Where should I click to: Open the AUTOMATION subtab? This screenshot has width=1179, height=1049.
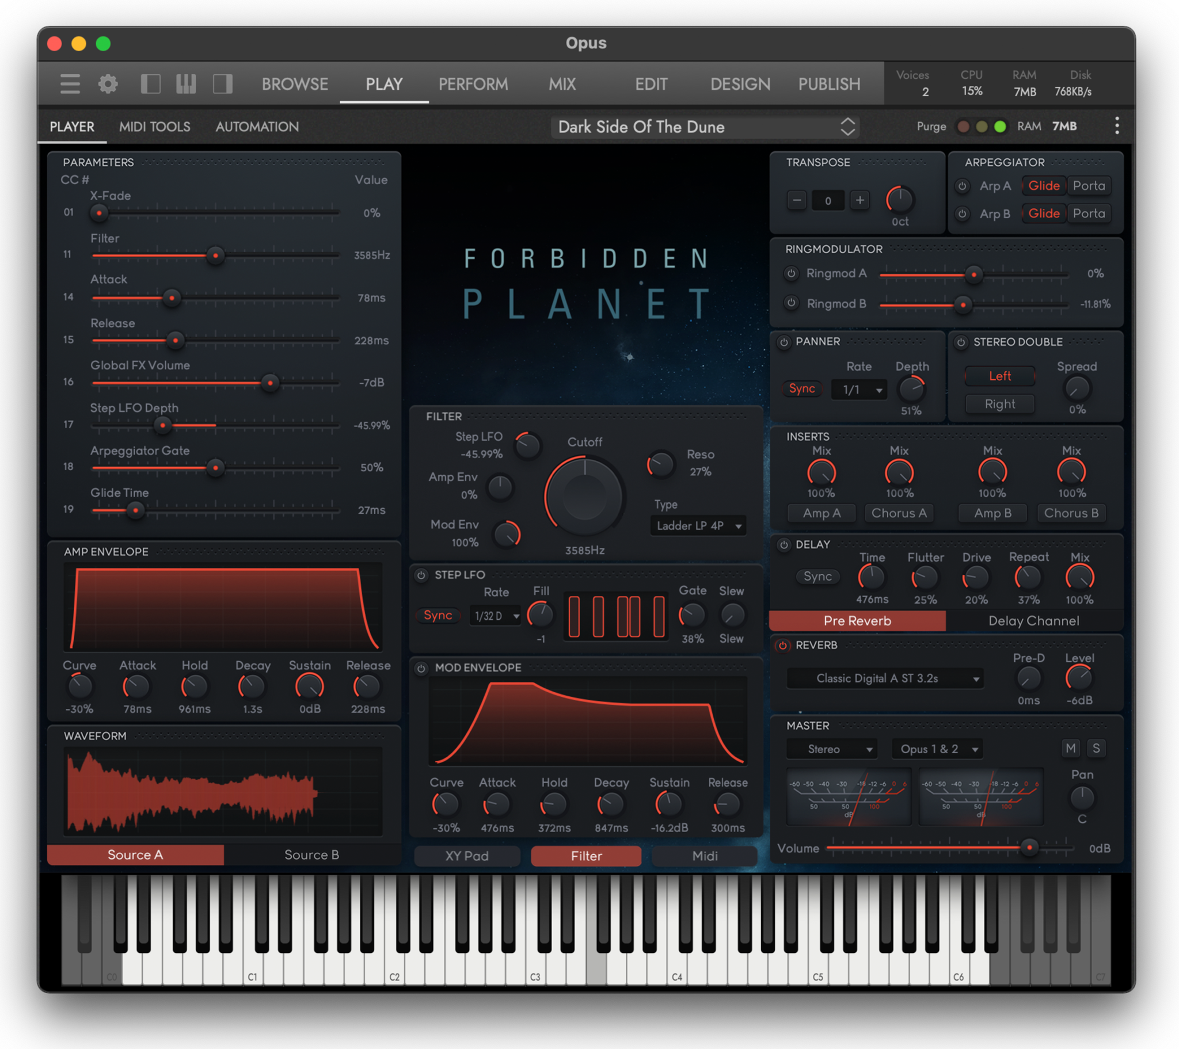(257, 127)
